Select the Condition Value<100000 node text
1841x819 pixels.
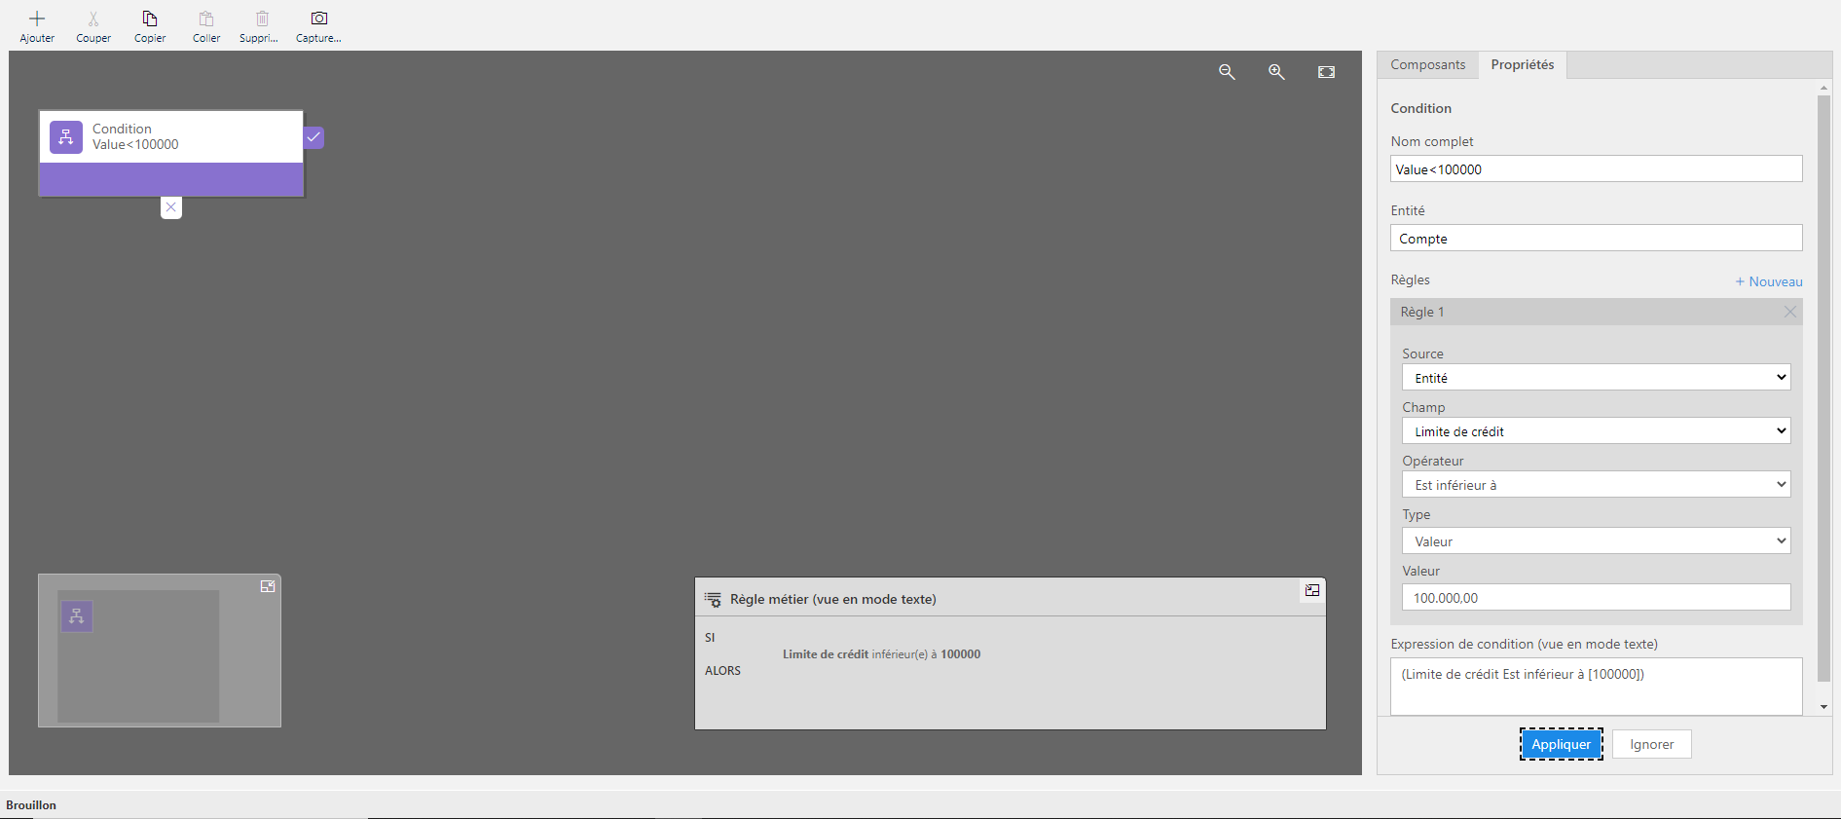[x=135, y=136]
